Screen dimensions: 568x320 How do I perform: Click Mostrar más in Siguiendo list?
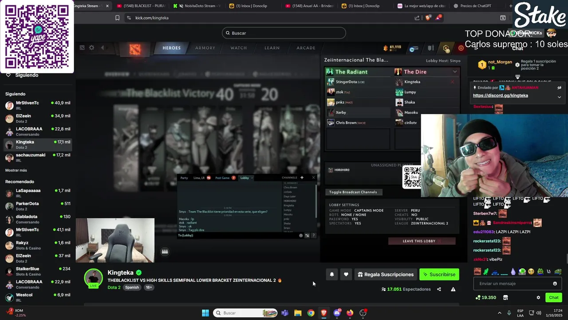pos(16,170)
